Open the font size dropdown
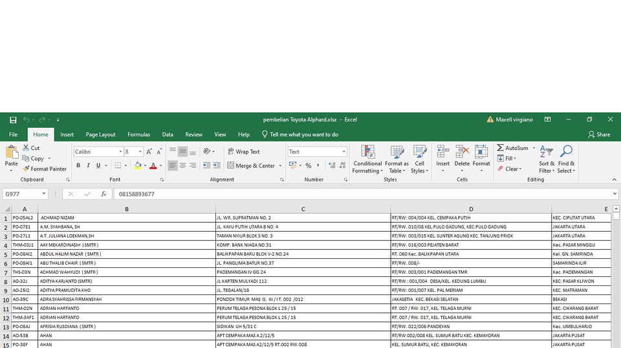The height and width of the screenshot is (348, 621). [140, 152]
